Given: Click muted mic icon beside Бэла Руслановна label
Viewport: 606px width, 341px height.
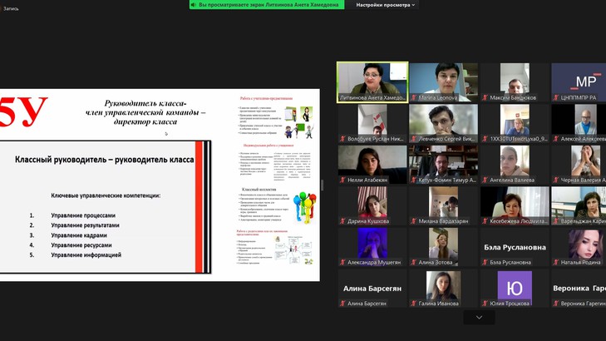Looking at the screenshot, I should (x=485, y=262).
